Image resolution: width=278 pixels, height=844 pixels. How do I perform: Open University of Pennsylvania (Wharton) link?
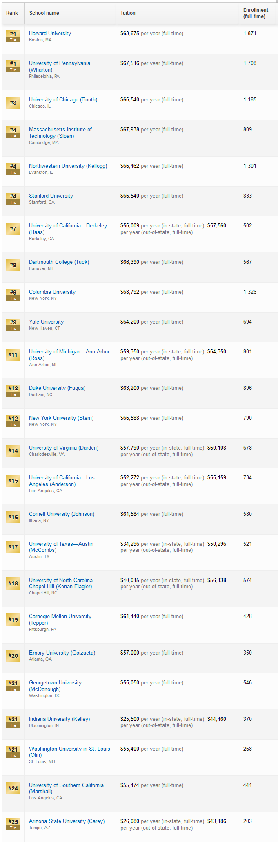60,66
